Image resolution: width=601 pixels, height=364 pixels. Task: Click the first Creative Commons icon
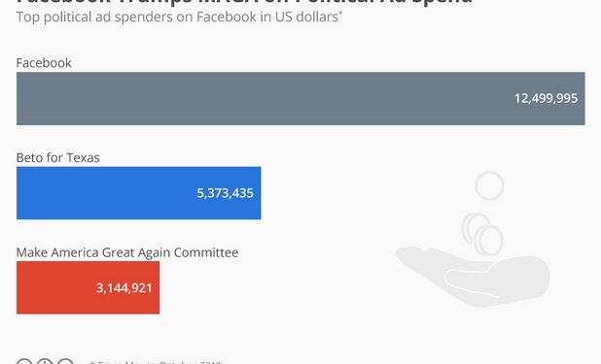24,362
